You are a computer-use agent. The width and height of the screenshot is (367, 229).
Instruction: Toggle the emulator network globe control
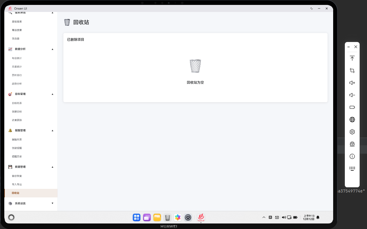352,120
